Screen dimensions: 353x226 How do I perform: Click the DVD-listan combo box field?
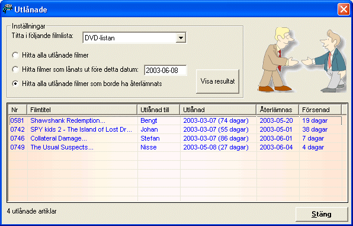[x=134, y=38]
